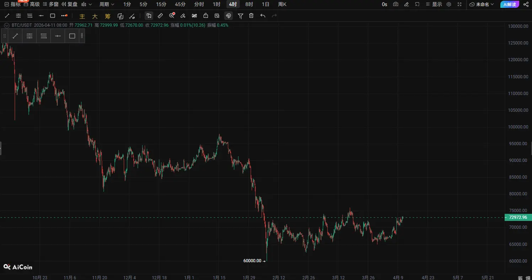
Task: Start 复盘 replay mode
Action: click(69, 4)
